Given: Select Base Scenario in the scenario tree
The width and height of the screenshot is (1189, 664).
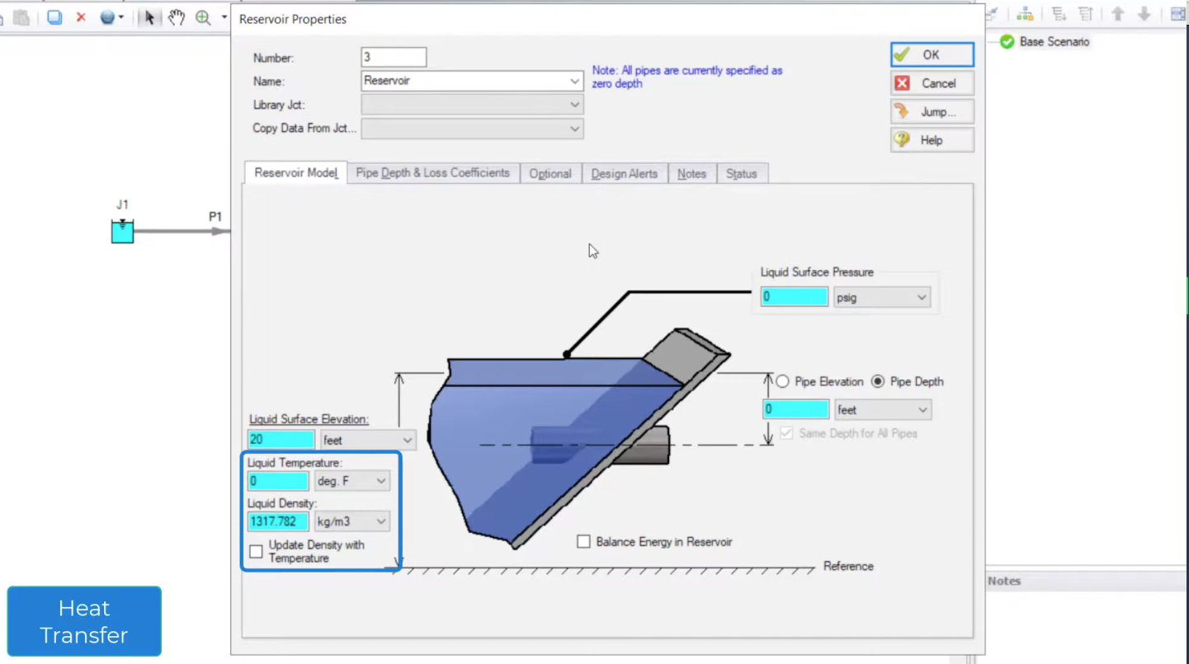Looking at the screenshot, I should (x=1054, y=42).
